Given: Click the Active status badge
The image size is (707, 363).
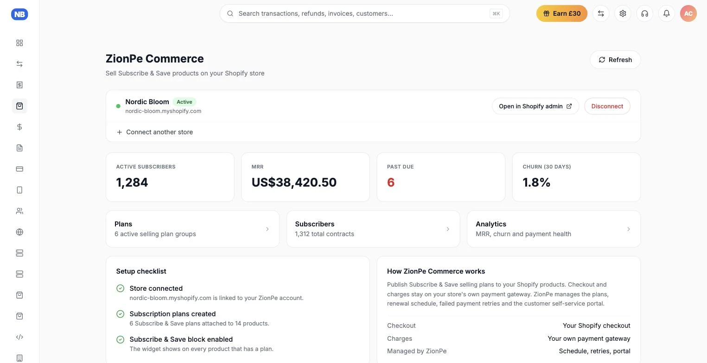Looking at the screenshot, I should tap(185, 102).
